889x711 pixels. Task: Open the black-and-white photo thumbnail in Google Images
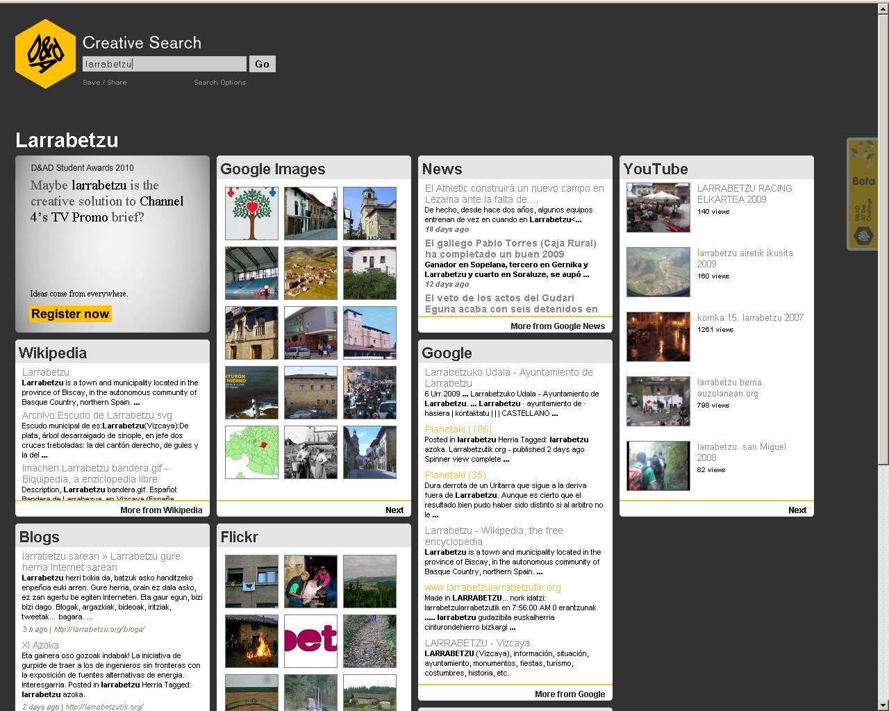pyautogui.click(x=310, y=452)
